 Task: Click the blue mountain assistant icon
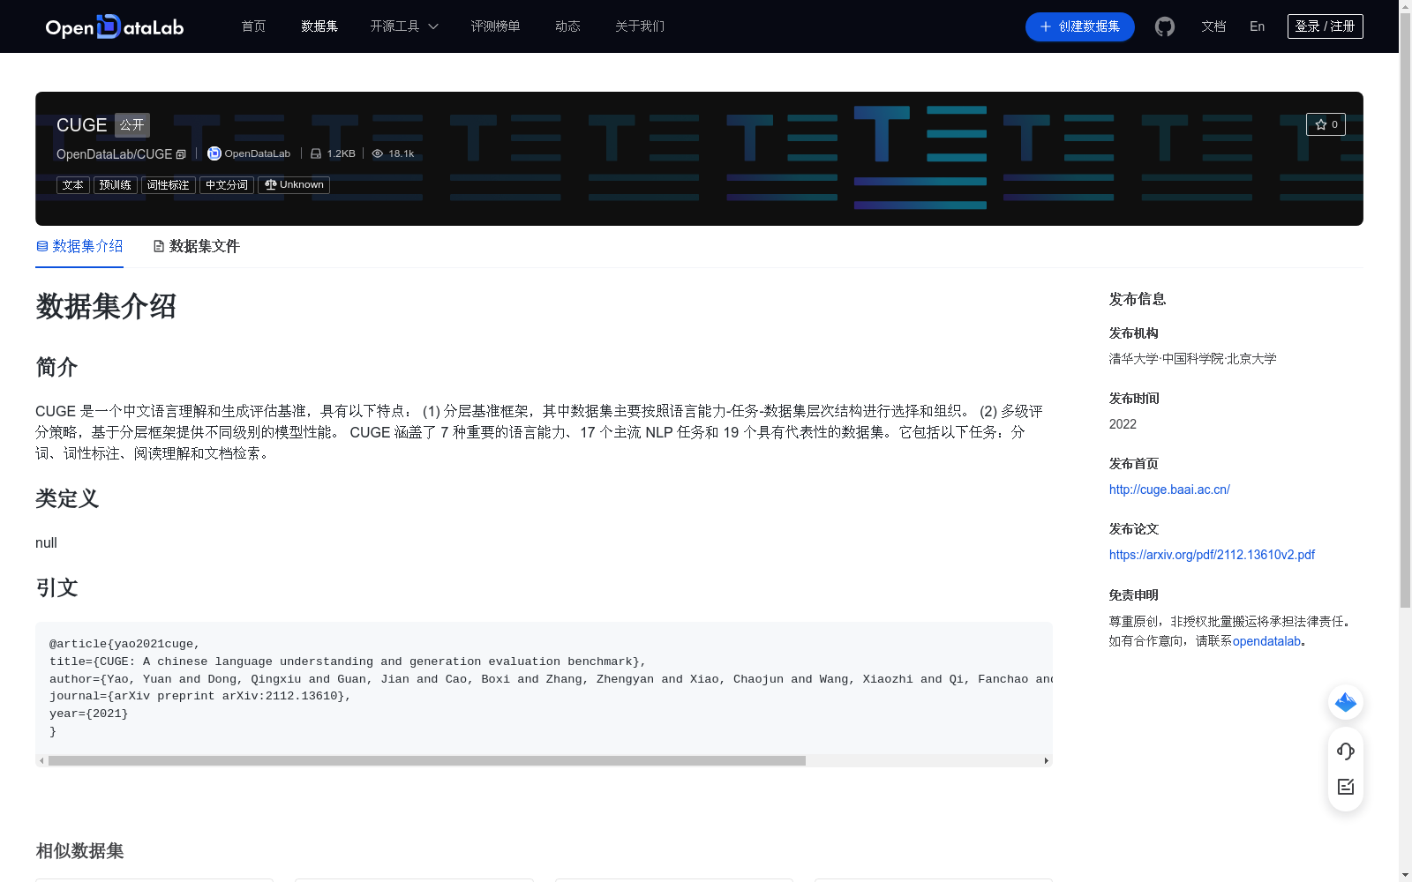click(x=1345, y=702)
